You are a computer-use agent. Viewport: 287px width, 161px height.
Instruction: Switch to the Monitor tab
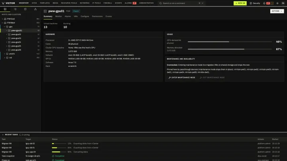pos(59,16)
